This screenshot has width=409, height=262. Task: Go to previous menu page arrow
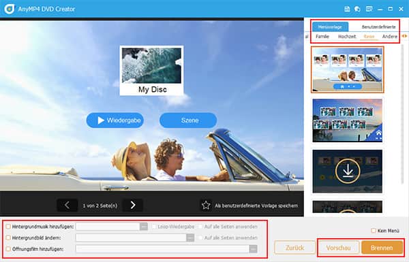coord(67,206)
